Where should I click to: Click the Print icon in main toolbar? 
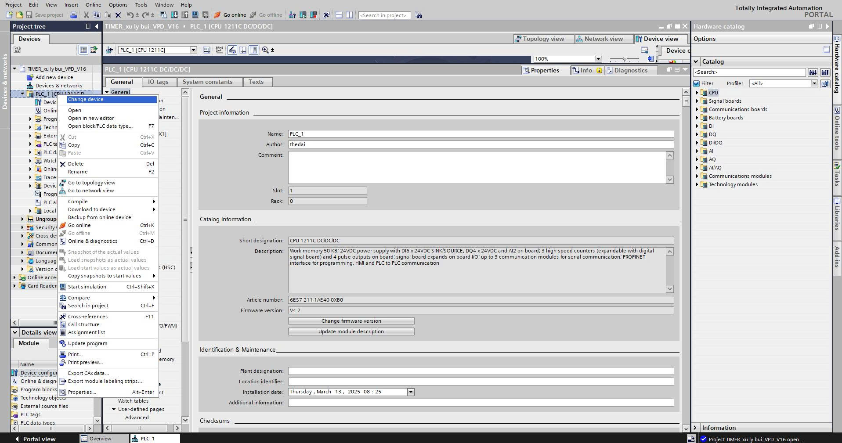tap(73, 15)
